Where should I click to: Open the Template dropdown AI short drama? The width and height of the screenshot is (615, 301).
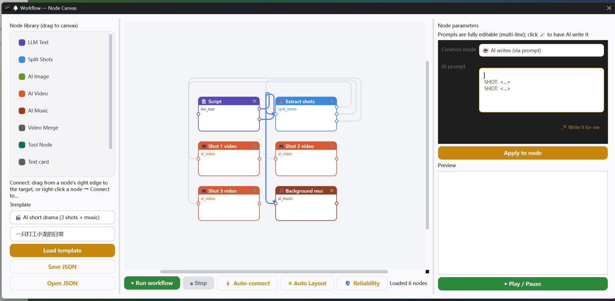tap(62, 217)
